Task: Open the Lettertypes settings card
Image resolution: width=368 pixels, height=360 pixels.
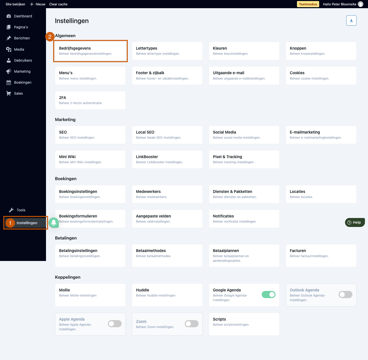Action: click(x=167, y=51)
